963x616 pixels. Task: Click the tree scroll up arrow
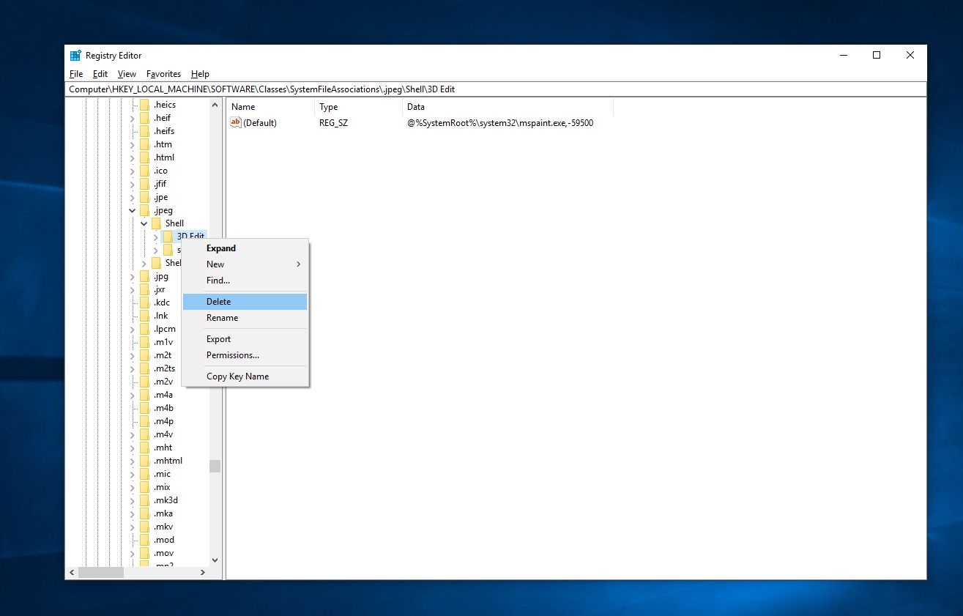(215, 105)
